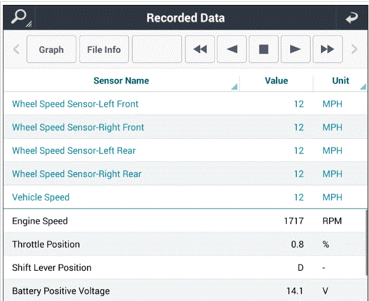Viewport: 369px width, 301px height.
Task: Open the Graph view
Action: (x=51, y=49)
